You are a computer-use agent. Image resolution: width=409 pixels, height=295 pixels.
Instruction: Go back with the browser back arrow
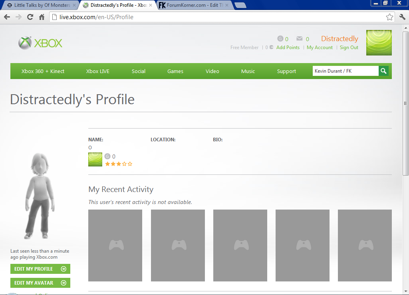coord(7,17)
